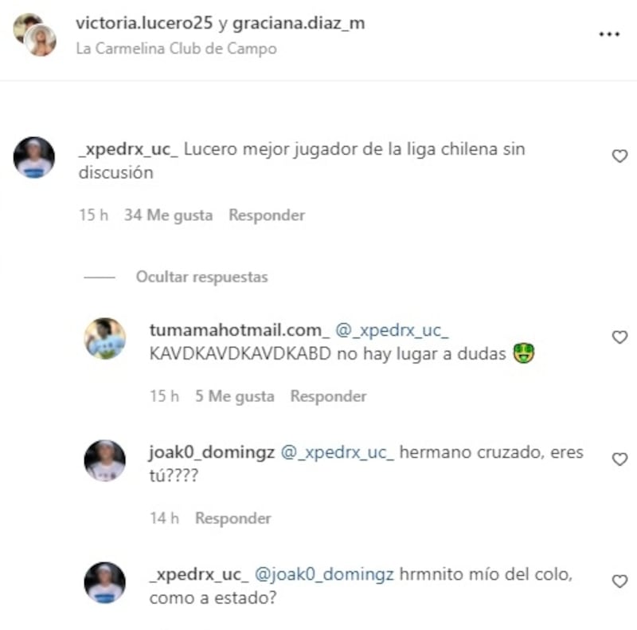Image resolution: width=637 pixels, height=630 pixels.
Task: View the 34 Me gusta likes list
Action: tap(168, 215)
